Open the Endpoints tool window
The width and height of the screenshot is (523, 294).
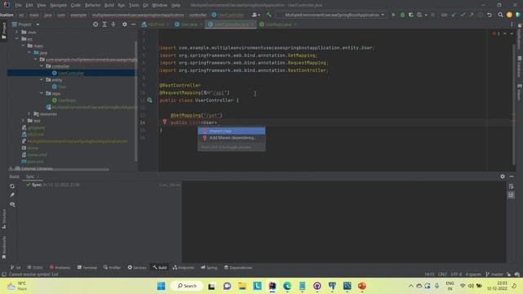pos(183,267)
